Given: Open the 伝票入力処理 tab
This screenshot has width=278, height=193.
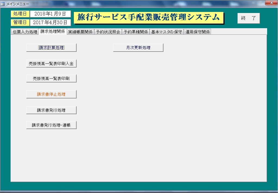Looking at the screenshot, I should 25,32.
